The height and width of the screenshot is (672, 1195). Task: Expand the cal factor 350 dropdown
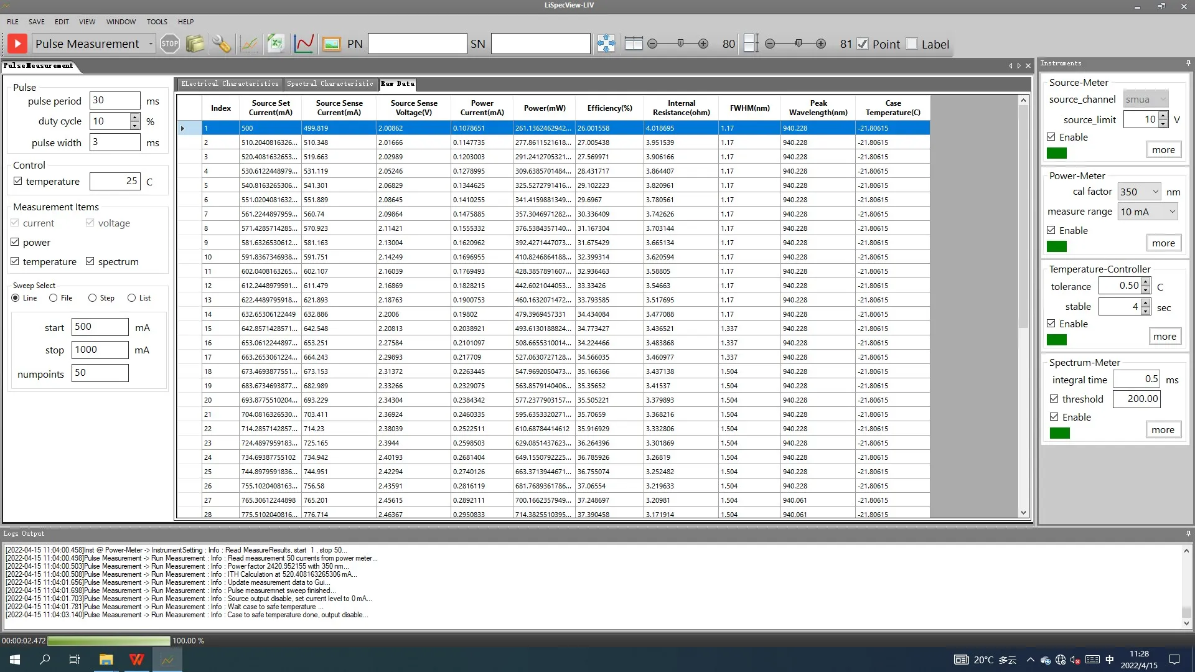[1155, 192]
